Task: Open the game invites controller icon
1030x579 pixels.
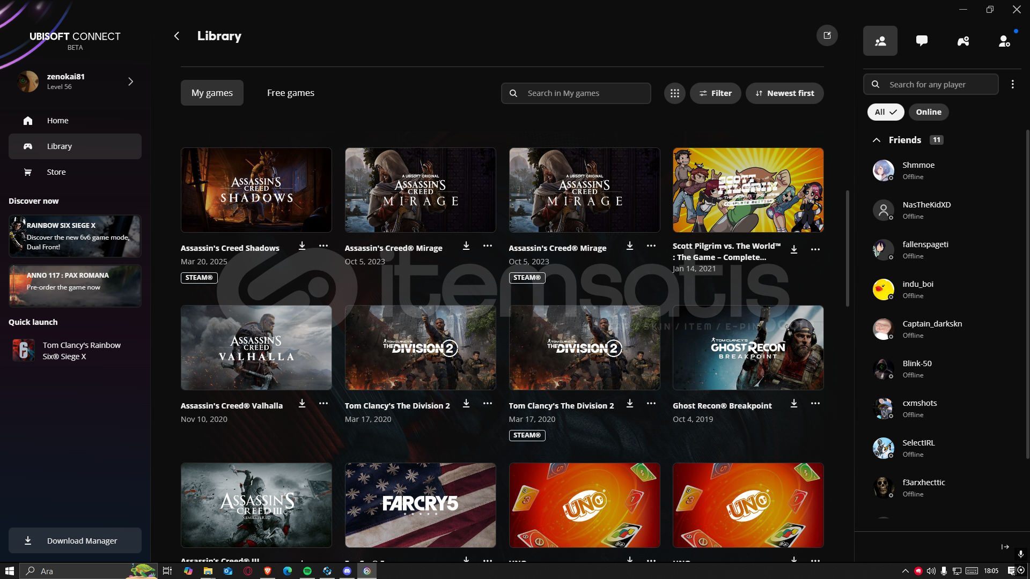Action: point(963,41)
